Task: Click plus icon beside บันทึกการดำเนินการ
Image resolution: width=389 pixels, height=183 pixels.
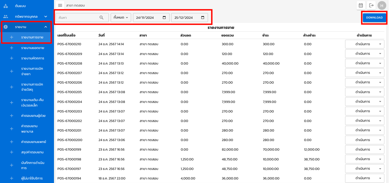Action: click(11, 165)
